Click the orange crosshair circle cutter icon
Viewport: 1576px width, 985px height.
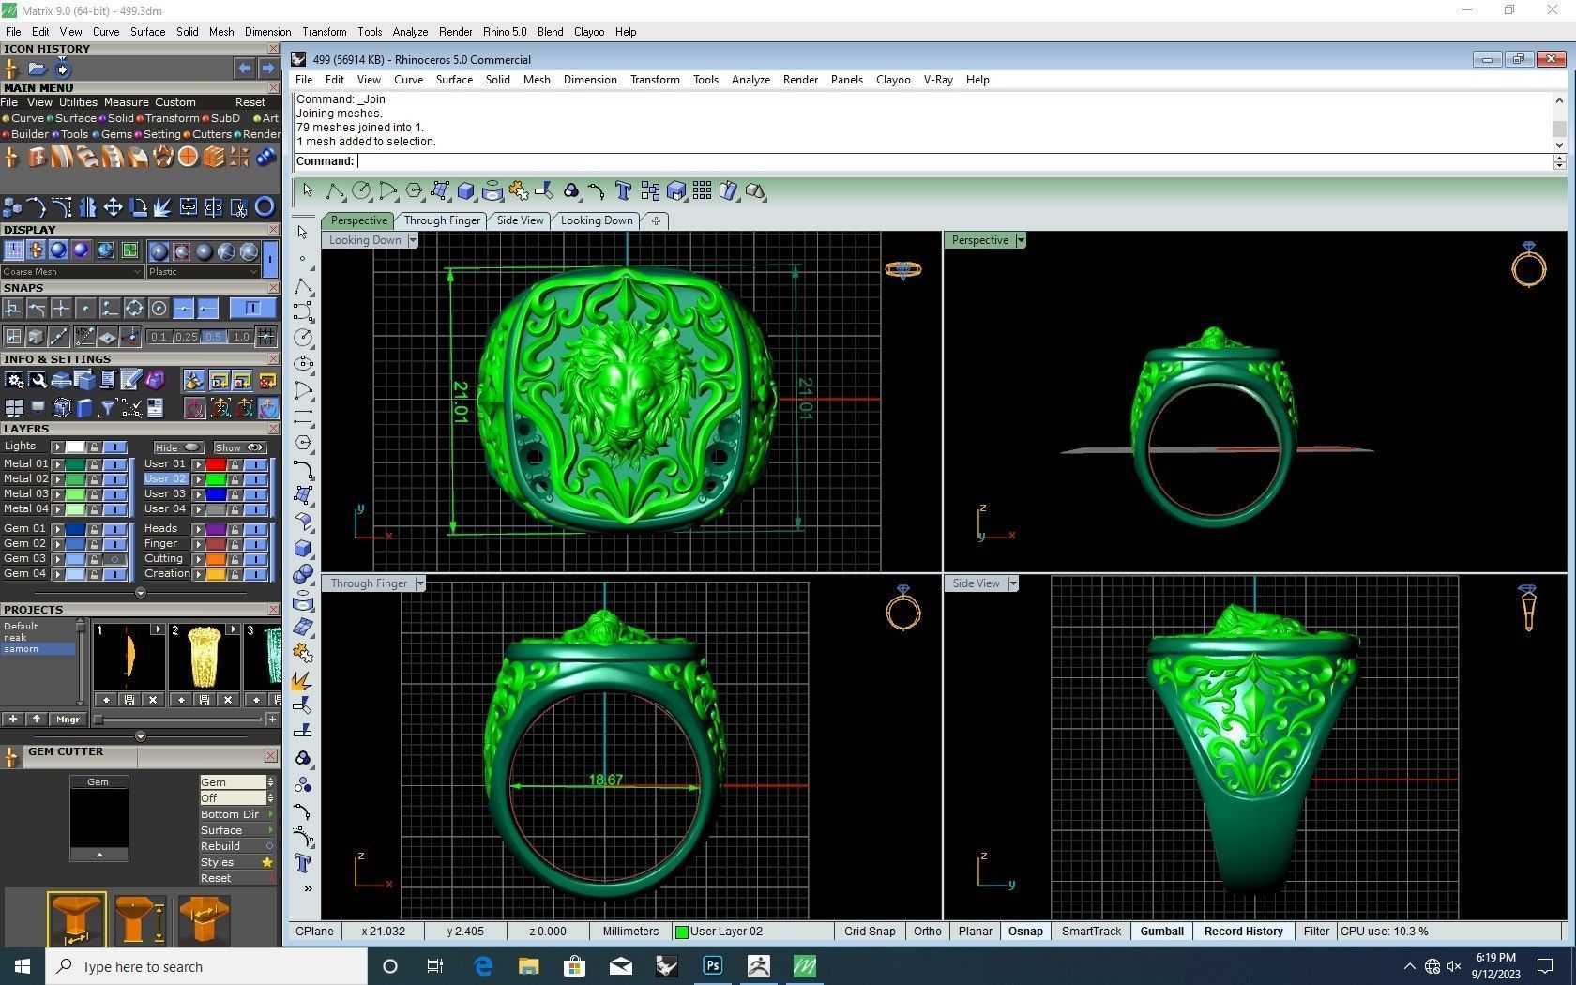(188, 157)
